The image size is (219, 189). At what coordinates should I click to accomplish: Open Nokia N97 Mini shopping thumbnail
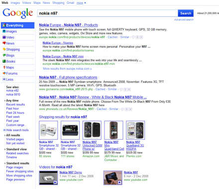click(113, 130)
